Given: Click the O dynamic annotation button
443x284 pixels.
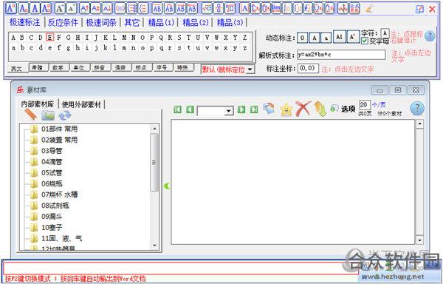Looking at the screenshot, I should (303, 37).
